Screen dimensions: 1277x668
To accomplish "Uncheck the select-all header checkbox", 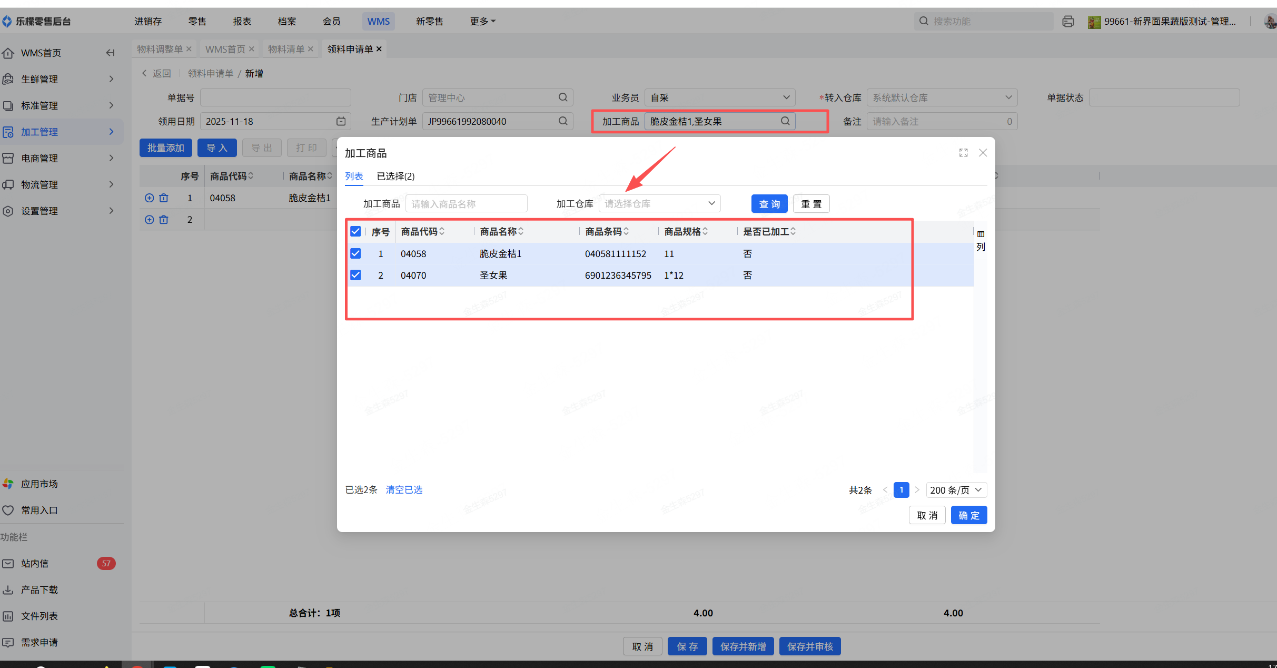I will click(x=355, y=232).
